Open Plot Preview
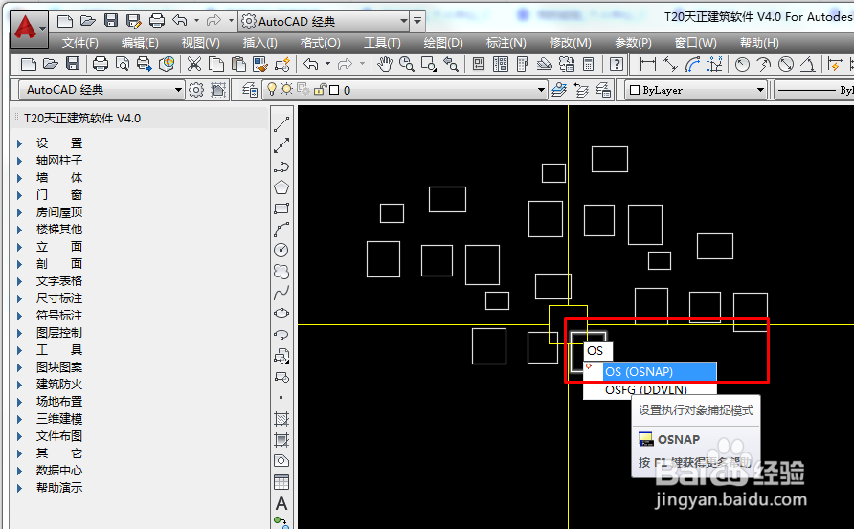Image resolution: width=854 pixels, height=529 pixels. [x=123, y=64]
